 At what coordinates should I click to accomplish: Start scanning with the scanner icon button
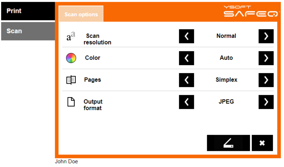(x=228, y=143)
